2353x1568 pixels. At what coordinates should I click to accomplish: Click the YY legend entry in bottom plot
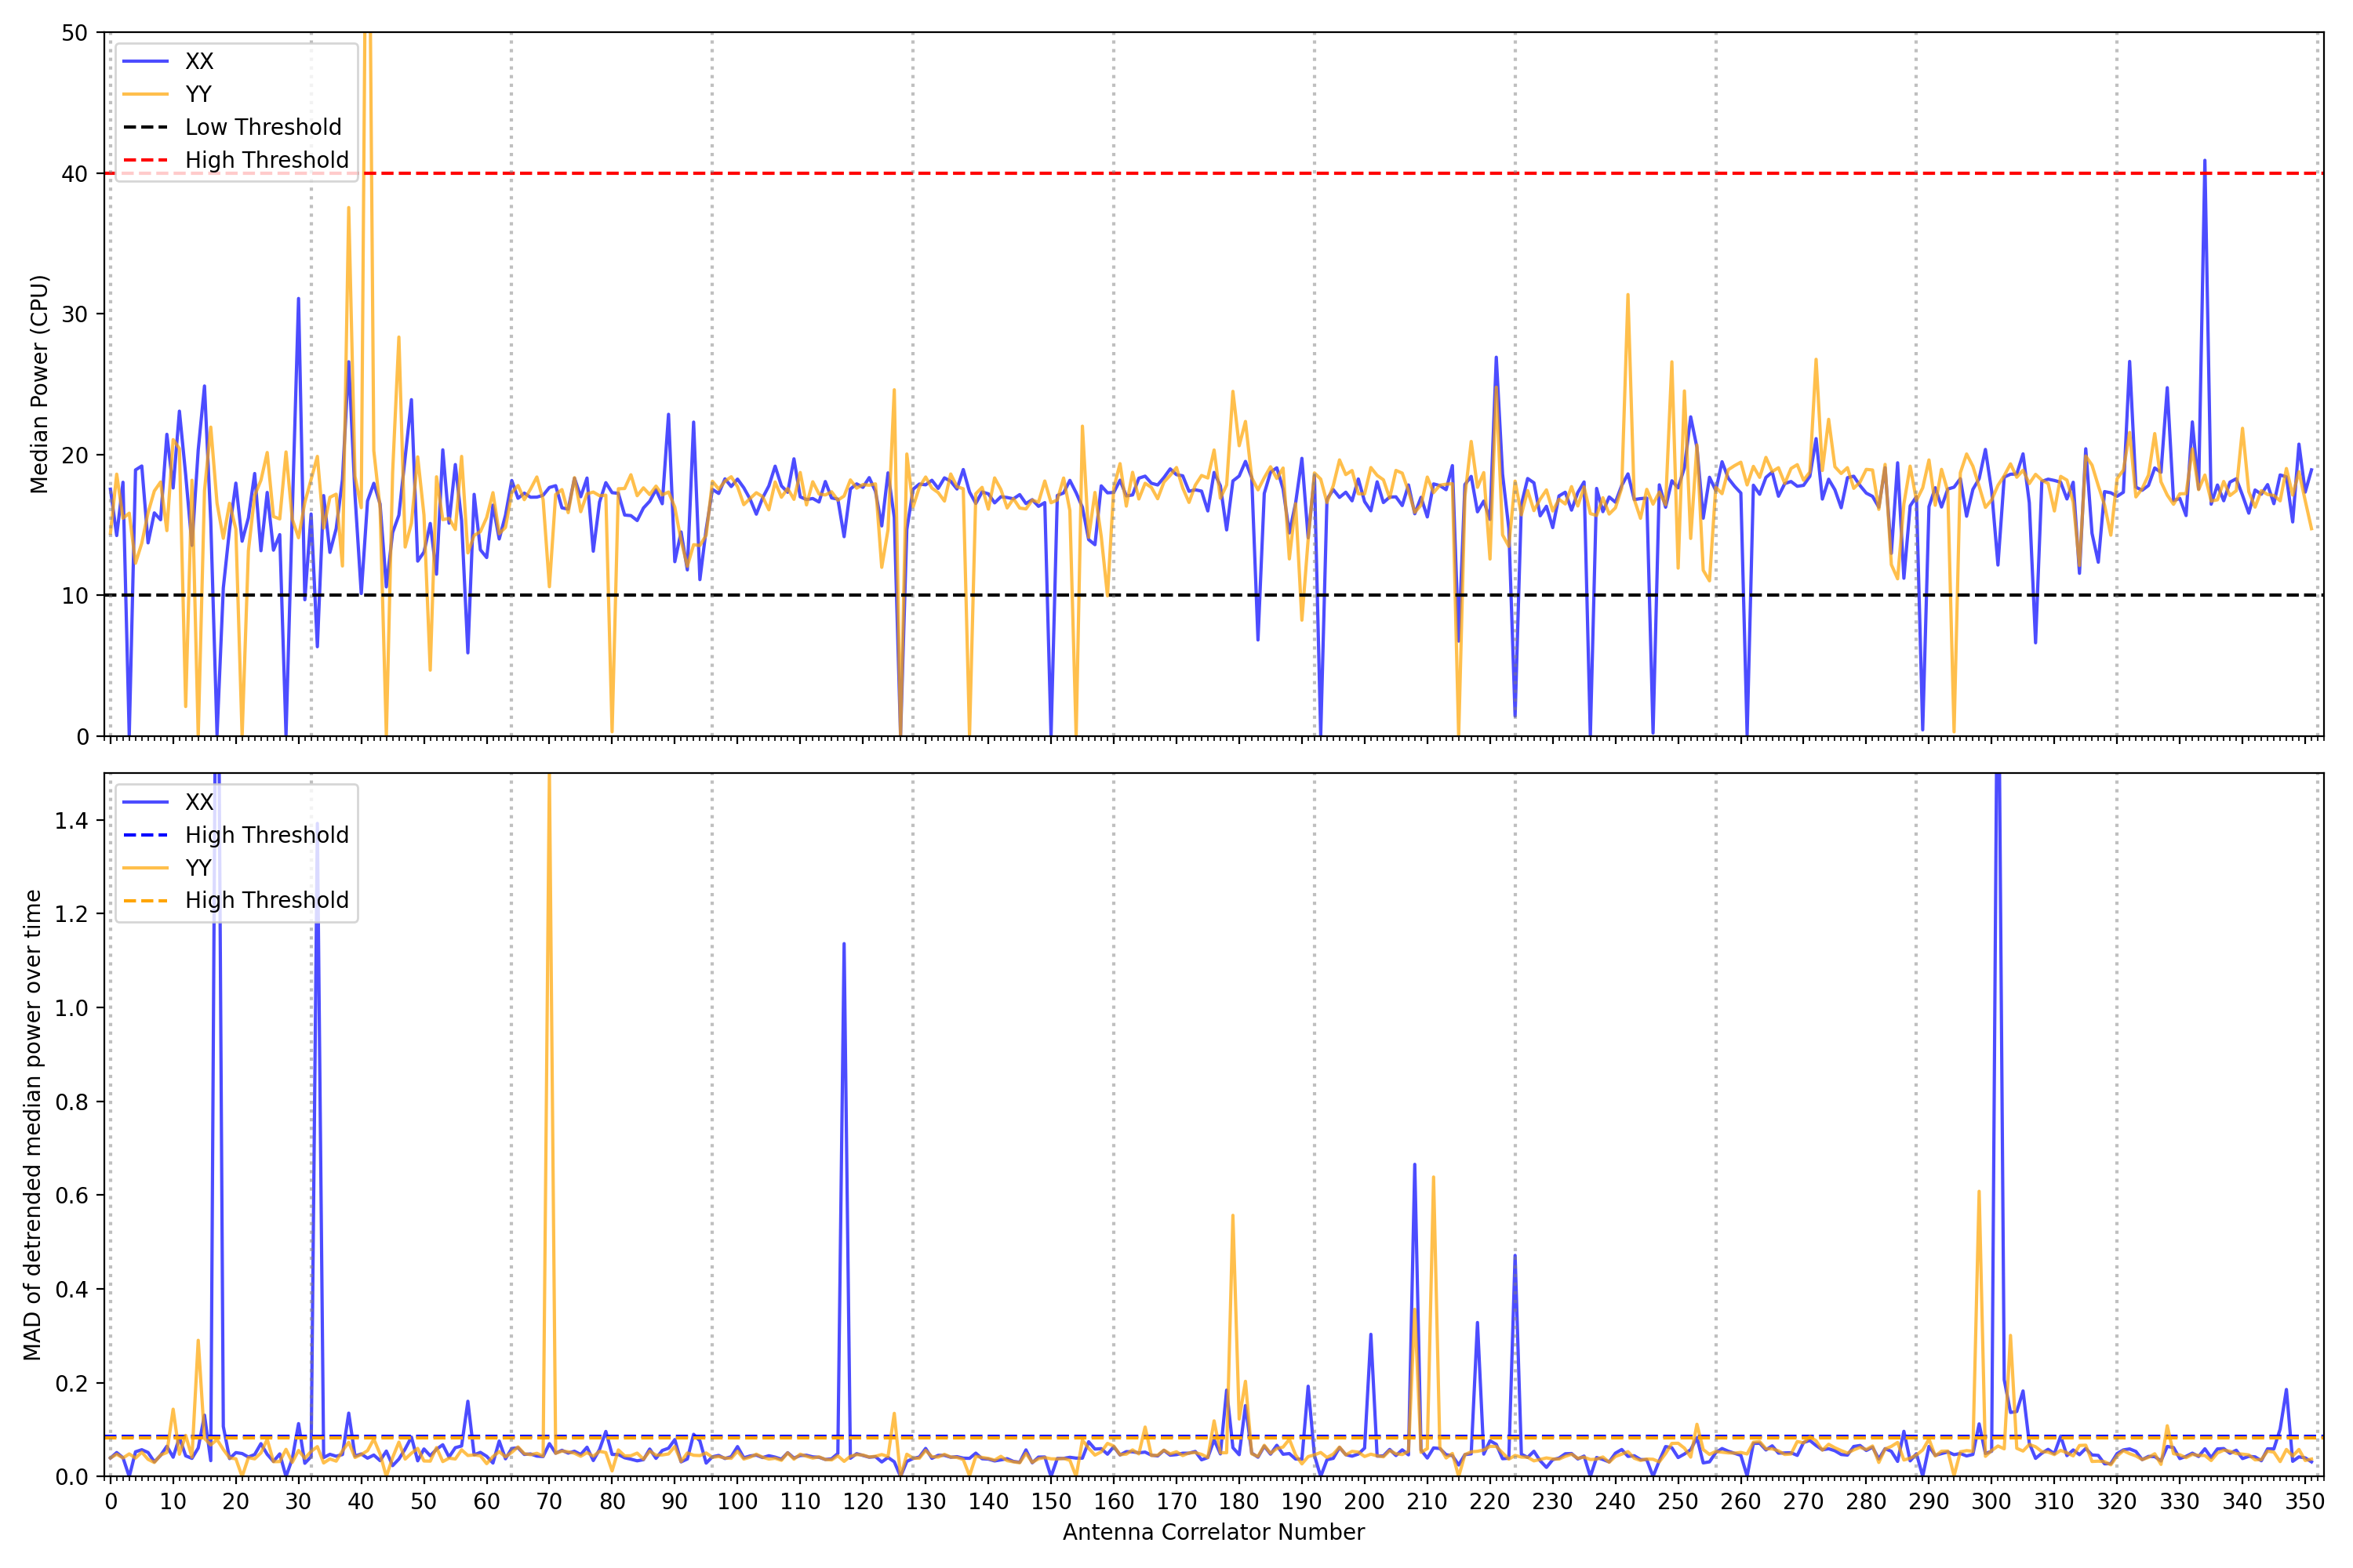[x=198, y=868]
